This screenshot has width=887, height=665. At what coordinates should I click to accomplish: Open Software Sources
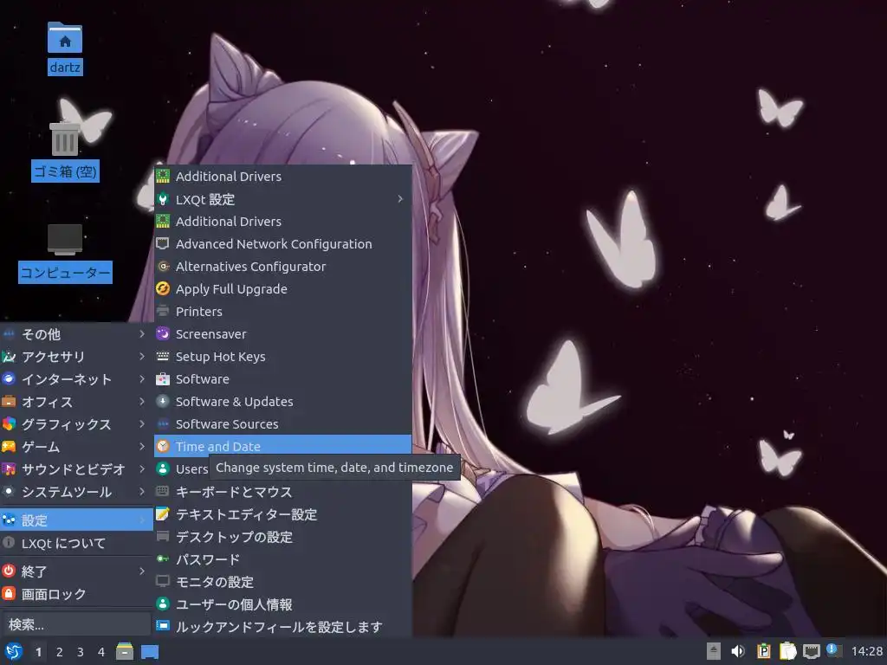pos(283,424)
